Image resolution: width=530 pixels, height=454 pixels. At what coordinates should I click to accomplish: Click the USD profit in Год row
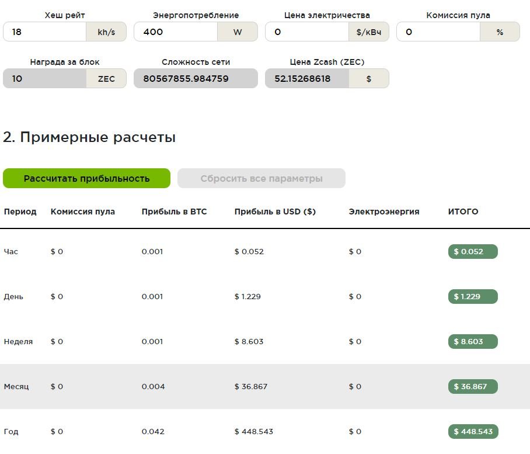[x=254, y=431]
